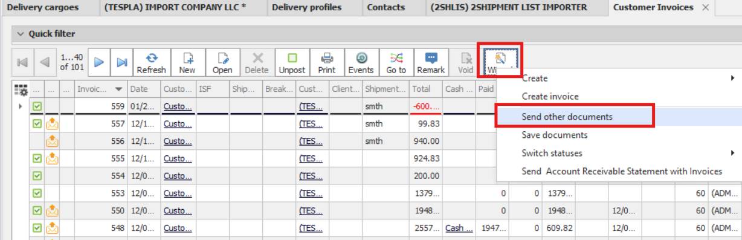Select the -600 total cell on invoice 559
Image resolution: width=742 pixels, height=240 pixels.
(x=427, y=106)
